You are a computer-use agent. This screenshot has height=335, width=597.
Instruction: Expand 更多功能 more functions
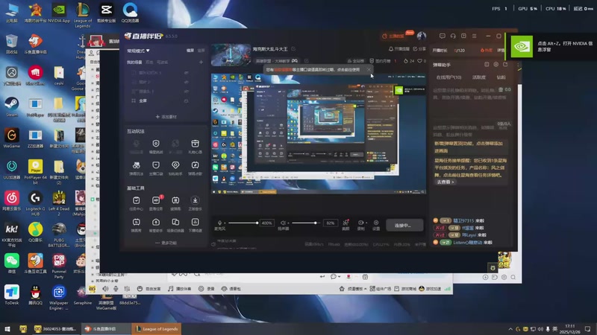[166, 243]
